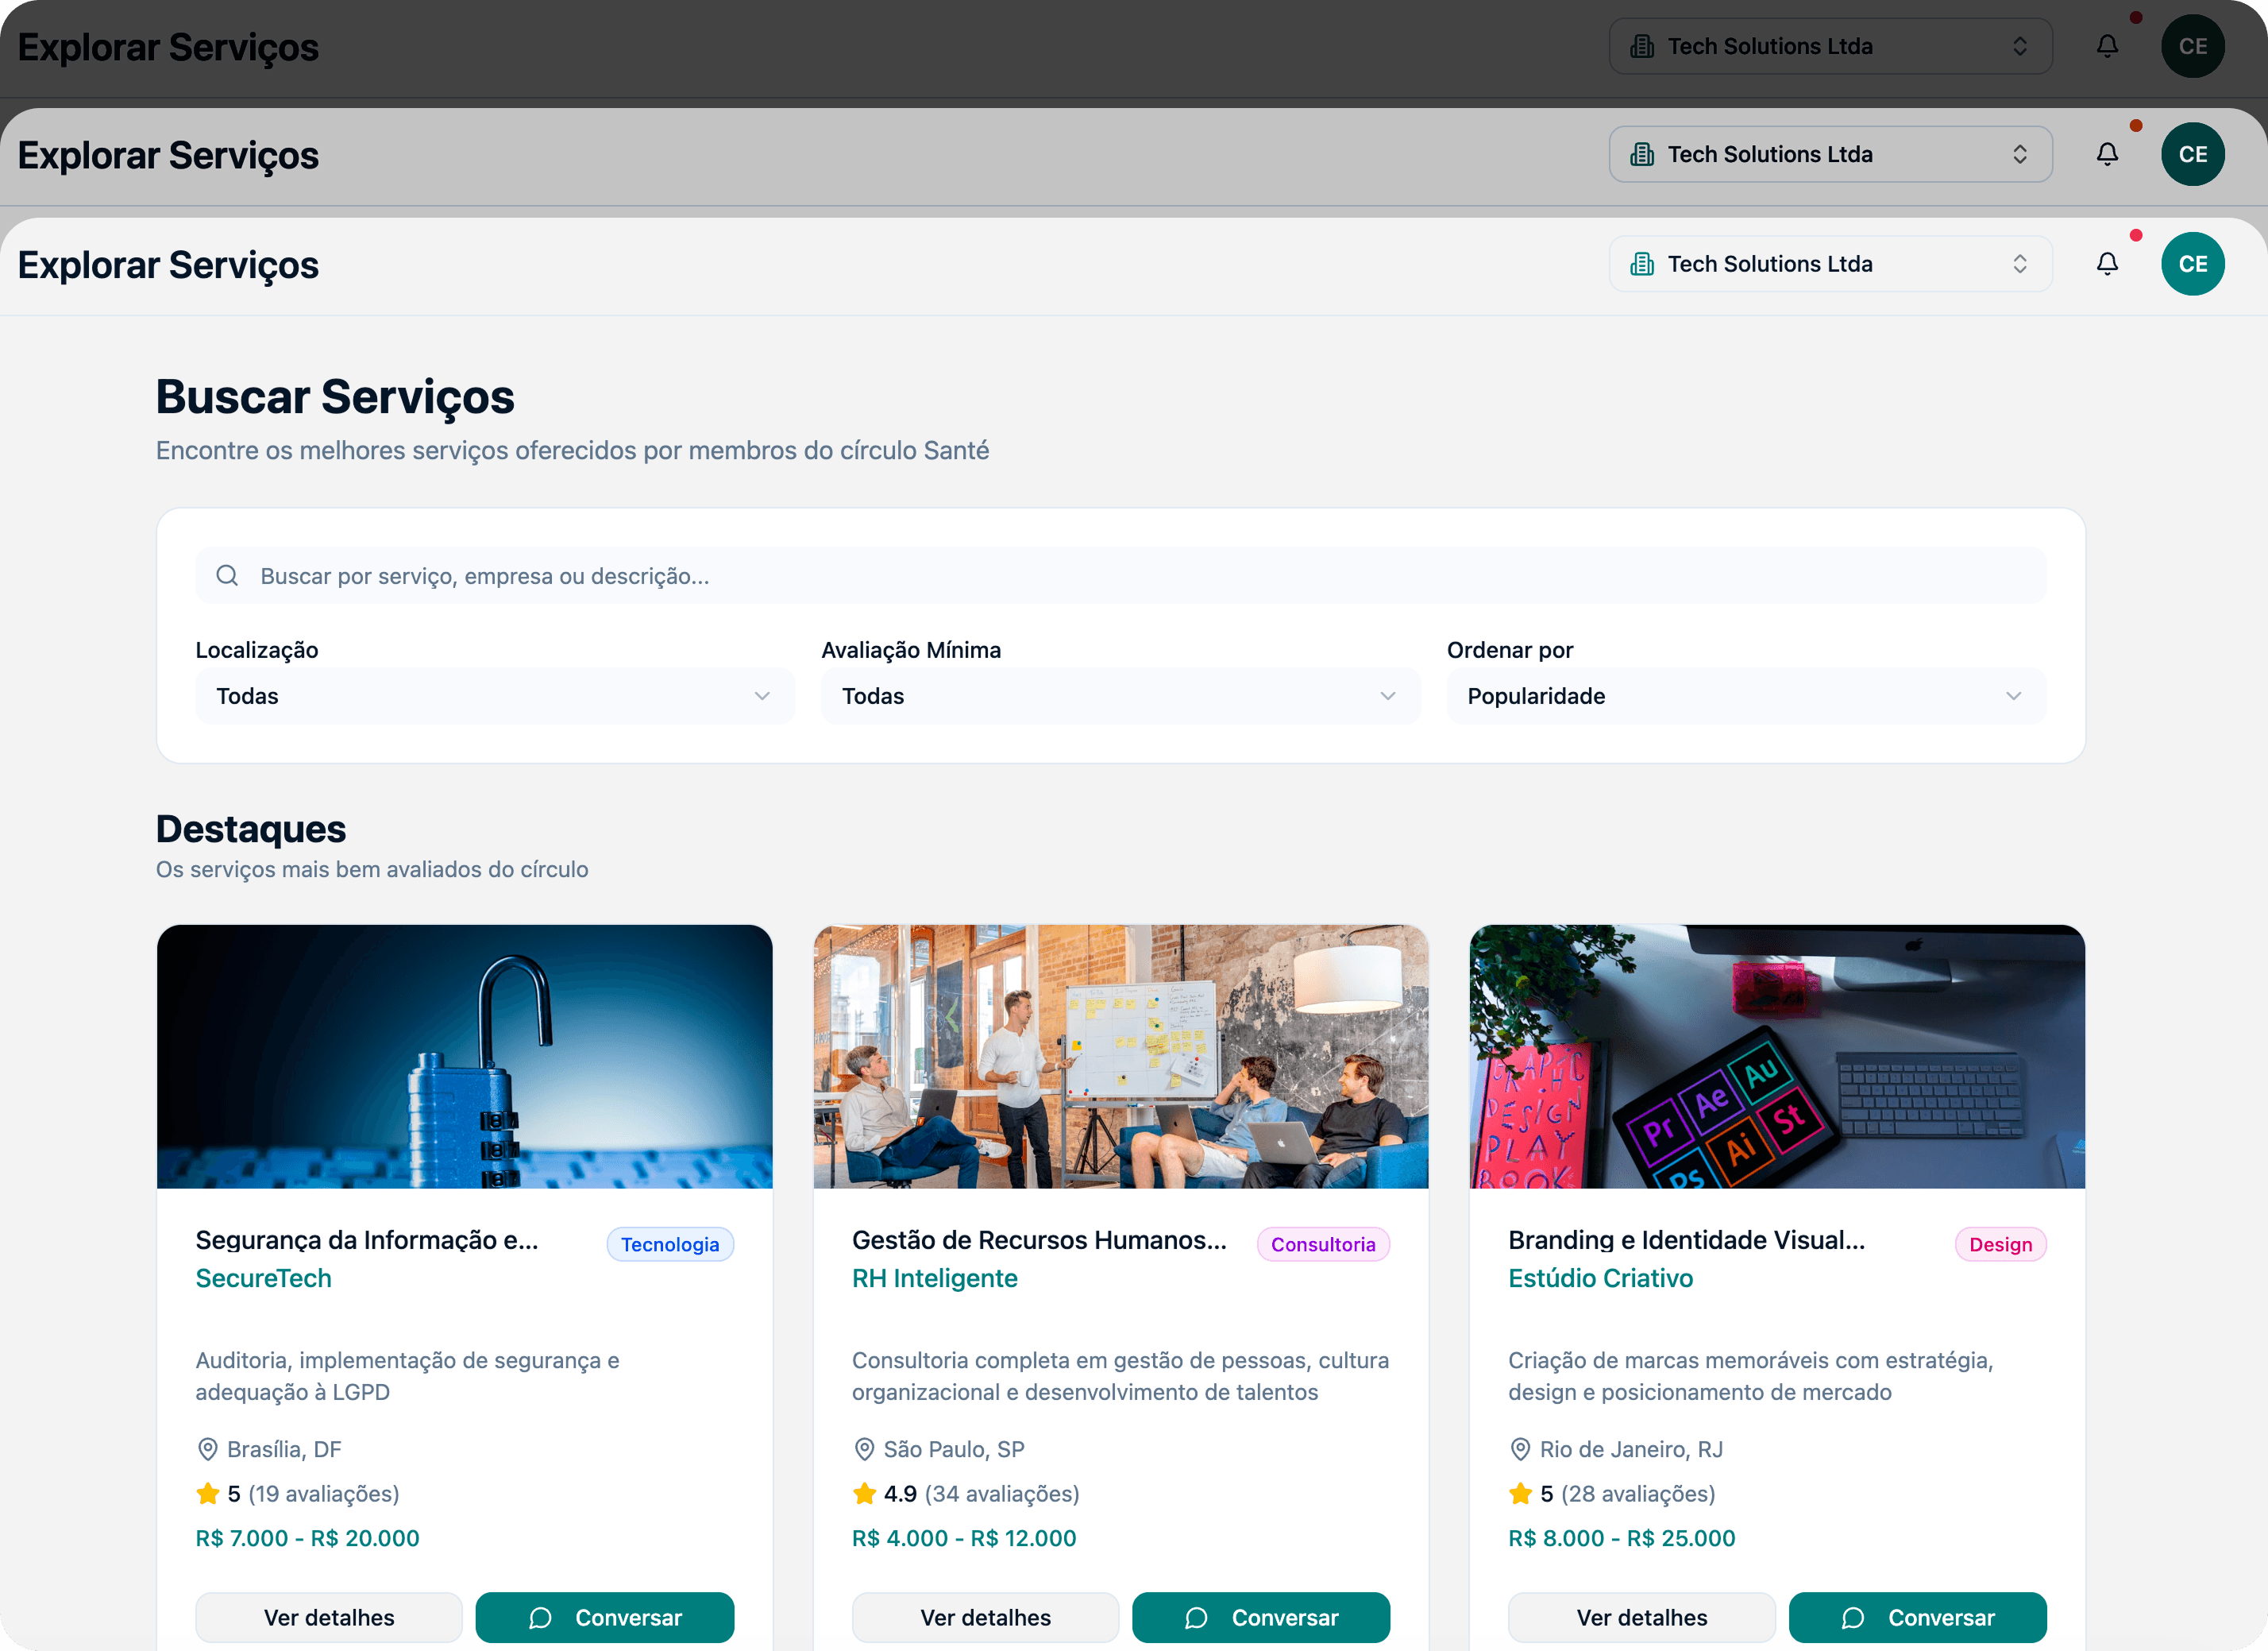Click the building icon in middle gray window's company selector
This screenshot has height=1651, width=2268.
tap(1641, 154)
